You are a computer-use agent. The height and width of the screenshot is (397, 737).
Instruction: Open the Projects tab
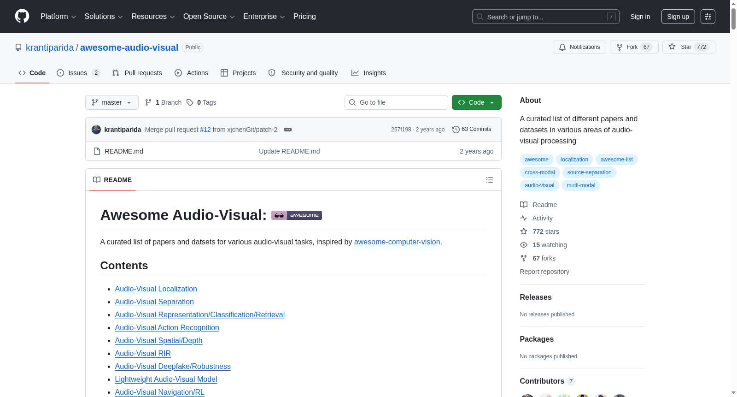(238, 73)
